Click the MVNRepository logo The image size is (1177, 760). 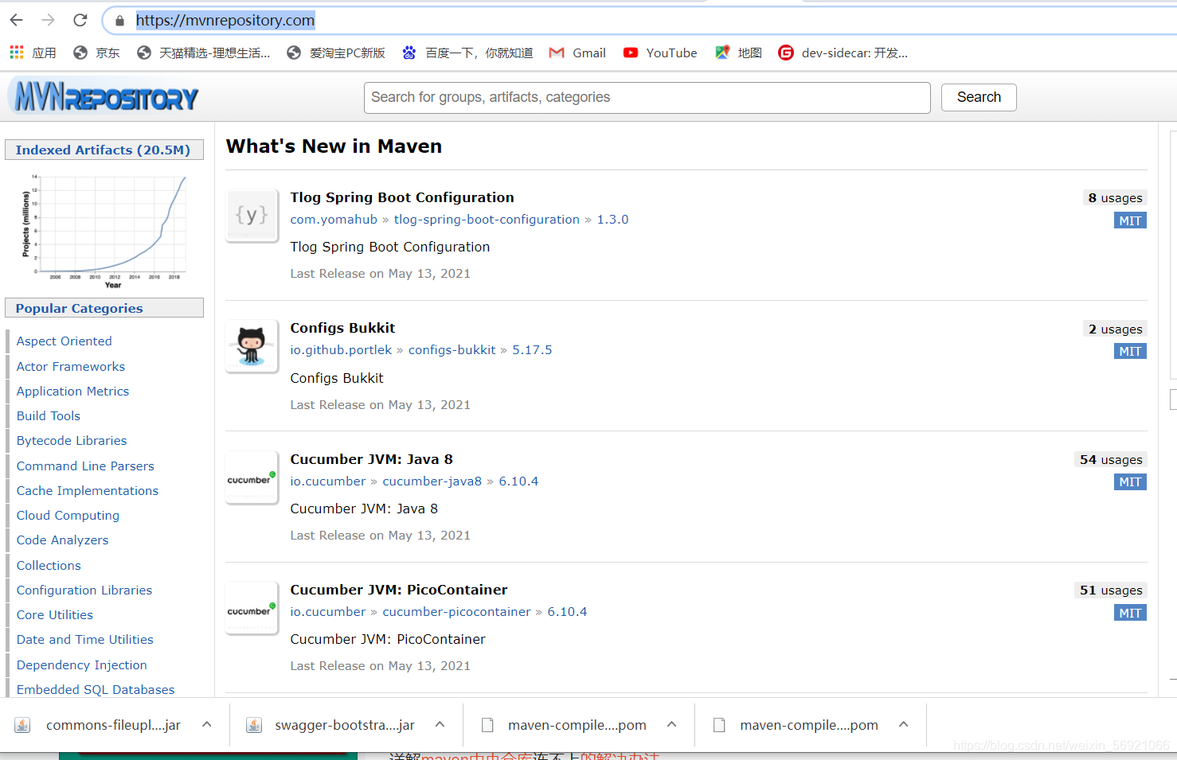(x=104, y=96)
